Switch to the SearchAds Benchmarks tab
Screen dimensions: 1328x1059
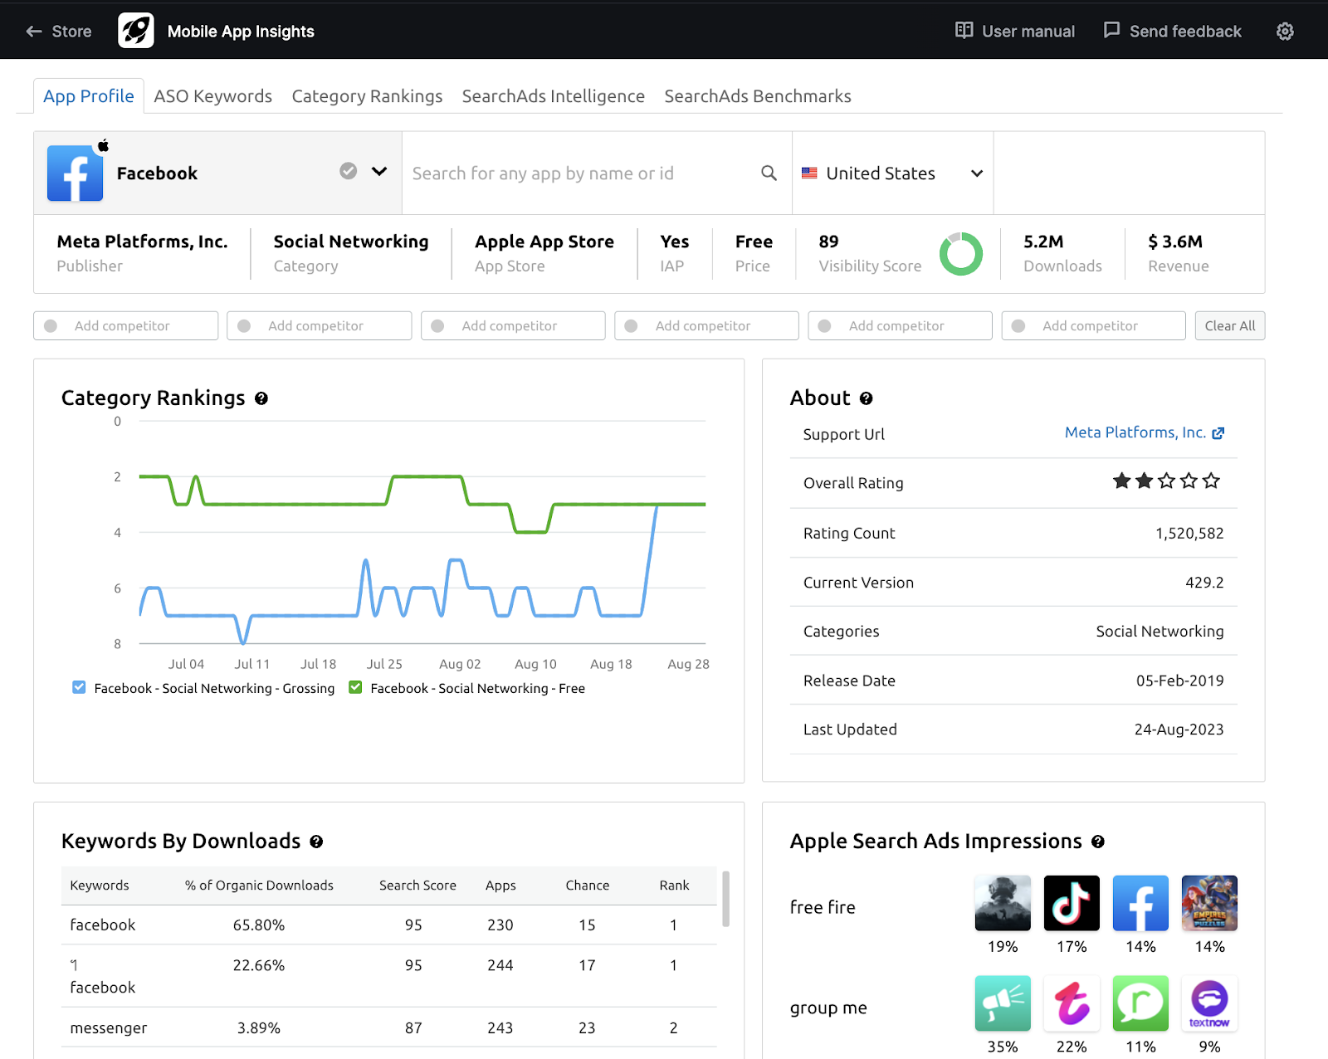[756, 95]
